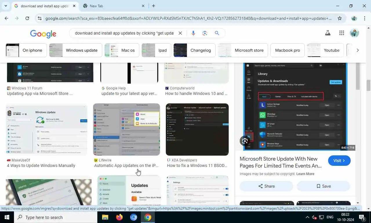Launch Firefox from the taskbar
371x223 pixels.
click(119, 217)
